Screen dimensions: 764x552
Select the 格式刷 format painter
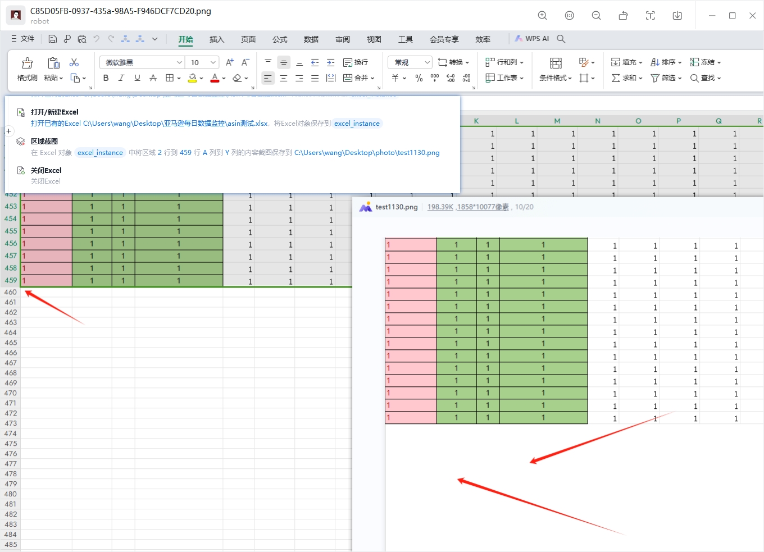[x=27, y=70]
